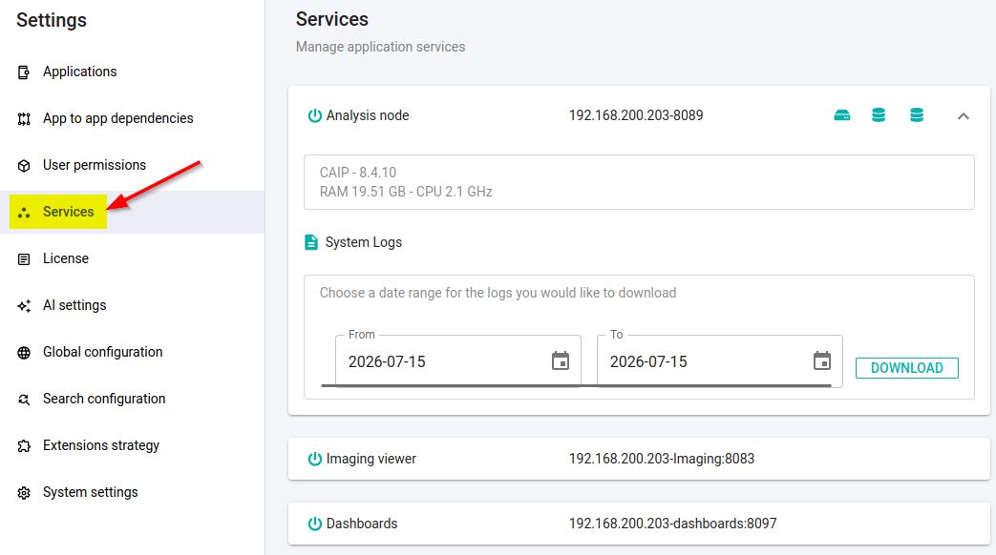The image size is (996, 555).
Task: Select the Services menu entry
Action: [x=132, y=212]
